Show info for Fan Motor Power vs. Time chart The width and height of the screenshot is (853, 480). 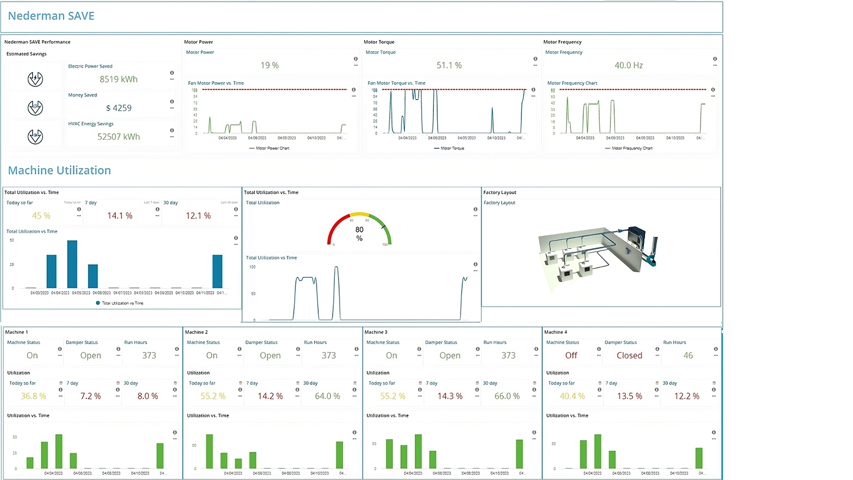(x=353, y=90)
